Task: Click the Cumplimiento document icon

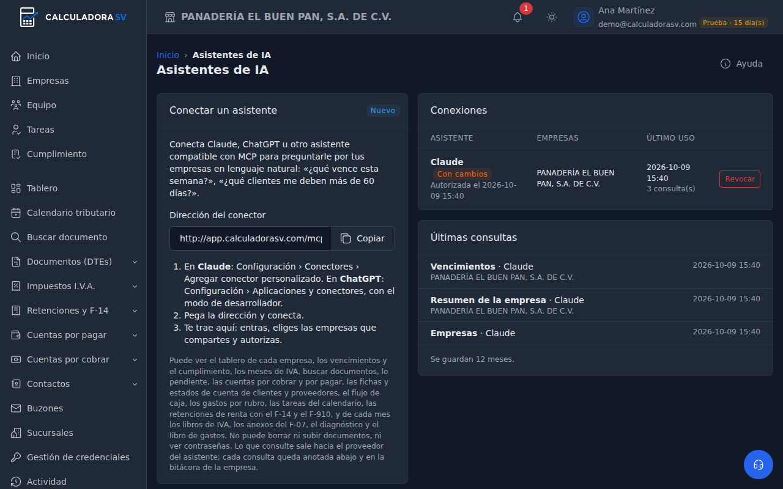Action: (16, 154)
